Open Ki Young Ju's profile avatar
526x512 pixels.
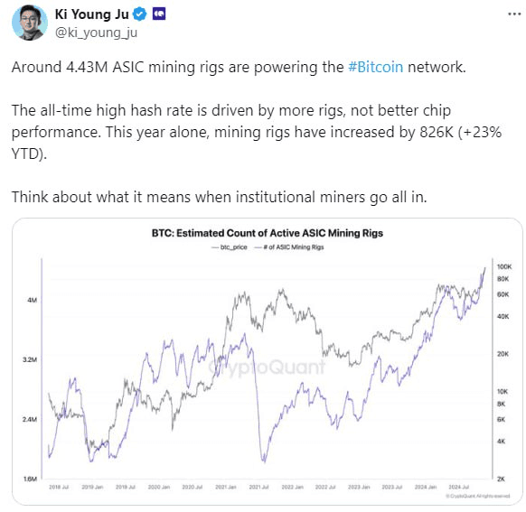[30, 23]
